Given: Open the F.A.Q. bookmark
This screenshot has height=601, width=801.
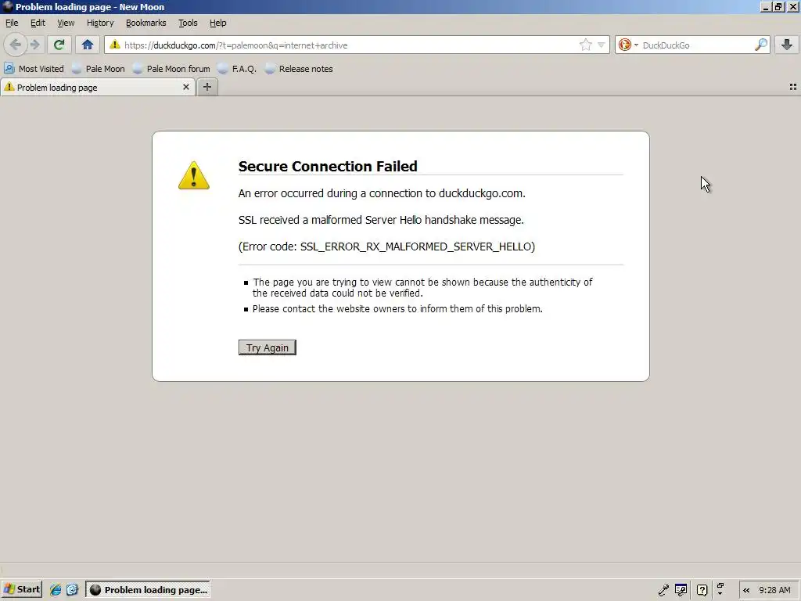Looking at the screenshot, I should (237, 69).
